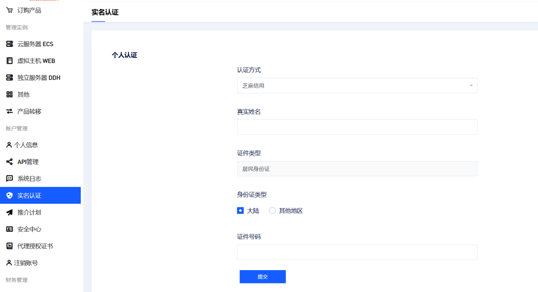Click the 安全中心 shield icon
538x292 pixels.
pyautogui.click(x=10, y=229)
